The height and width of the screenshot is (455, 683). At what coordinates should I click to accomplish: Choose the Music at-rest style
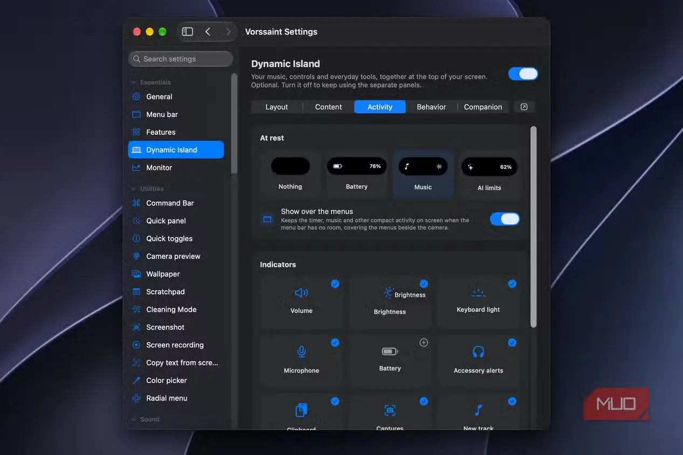[x=423, y=174]
